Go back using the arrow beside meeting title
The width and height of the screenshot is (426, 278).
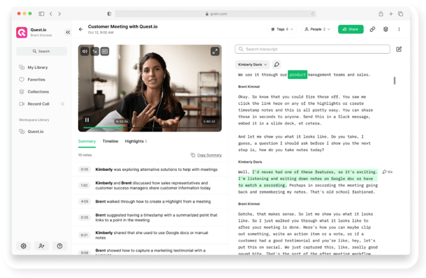81,29
